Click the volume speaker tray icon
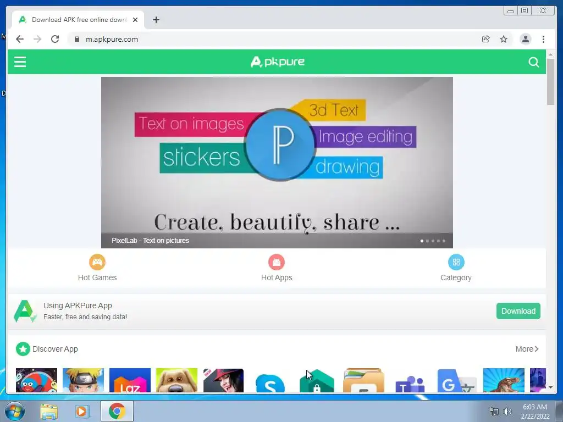The image size is (563, 422). pyautogui.click(x=507, y=412)
